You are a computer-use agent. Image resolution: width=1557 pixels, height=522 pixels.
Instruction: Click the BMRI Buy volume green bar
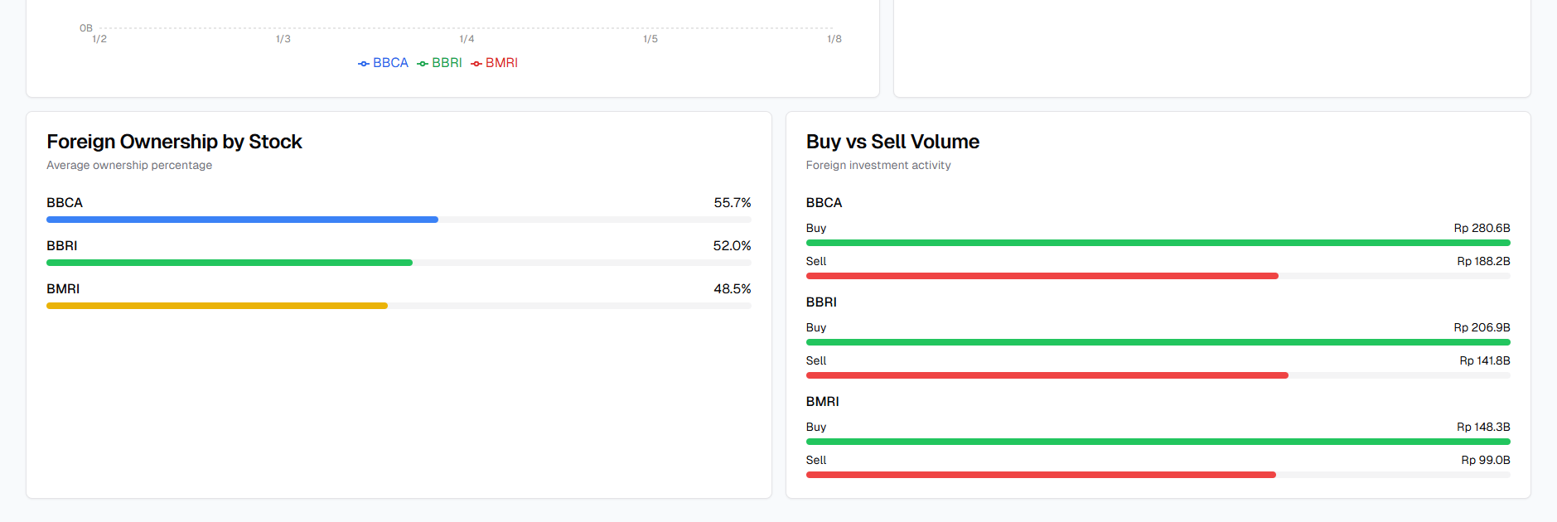pyautogui.click(x=1158, y=442)
